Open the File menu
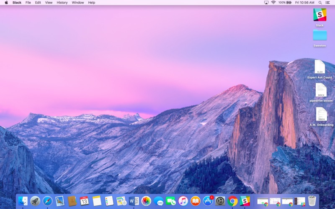This screenshot has height=209, width=335. [28, 3]
